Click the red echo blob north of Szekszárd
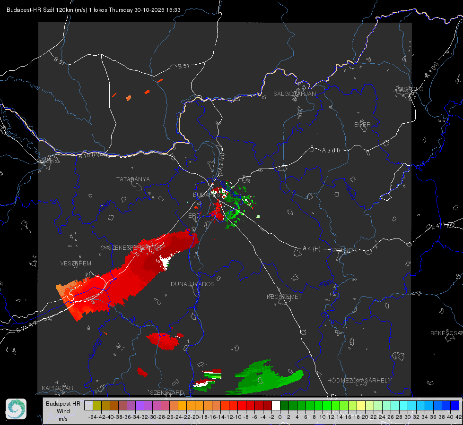463x425 pixels. click(164, 340)
